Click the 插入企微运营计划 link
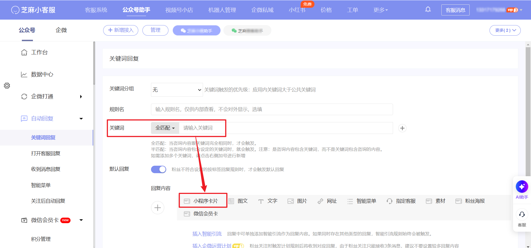Screen dimensions: 531x248 212,246
